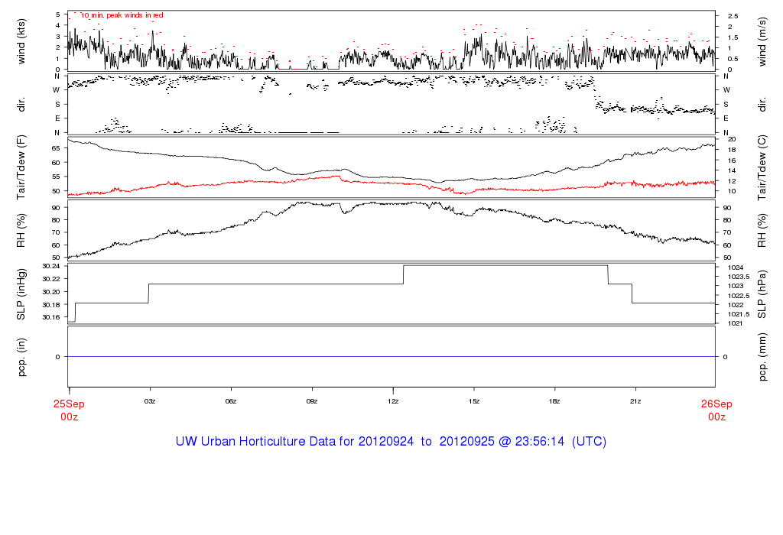The image size is (783, 535).
Task: Click the '12z' time tick label
Action: tap(393, 401)
